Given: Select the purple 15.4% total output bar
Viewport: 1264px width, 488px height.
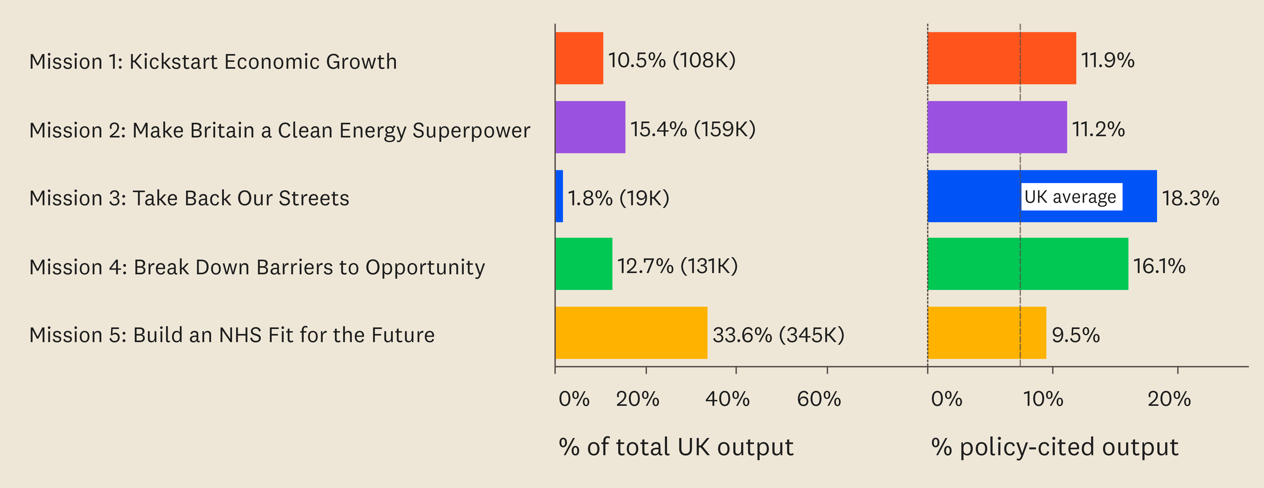Looking at the screenshot, I should 590,127.
